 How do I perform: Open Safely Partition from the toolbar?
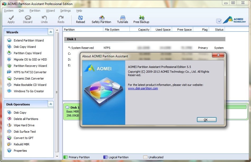tap(101, 19)
